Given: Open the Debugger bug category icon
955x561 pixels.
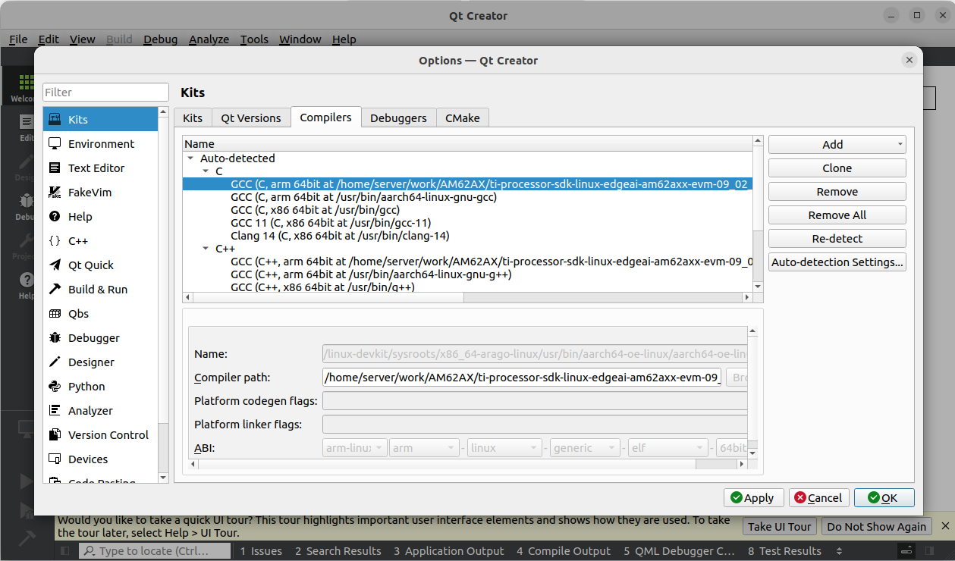Looking at the screenshot, I should click(55, 338).
